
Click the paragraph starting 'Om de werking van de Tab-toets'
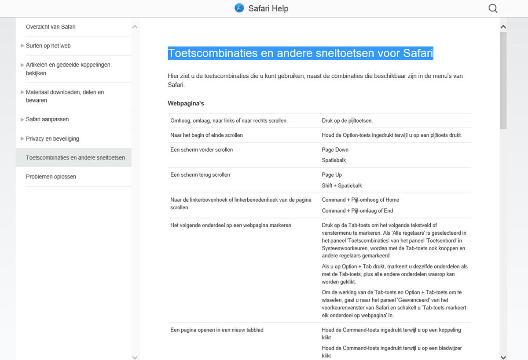[394, 304]
